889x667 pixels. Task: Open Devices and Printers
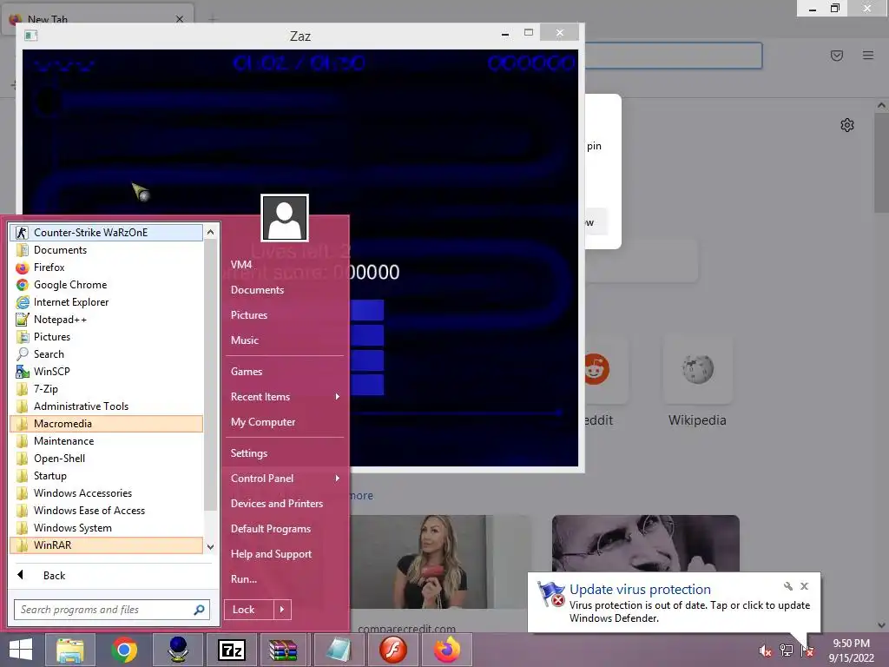(x=285, y=504)
